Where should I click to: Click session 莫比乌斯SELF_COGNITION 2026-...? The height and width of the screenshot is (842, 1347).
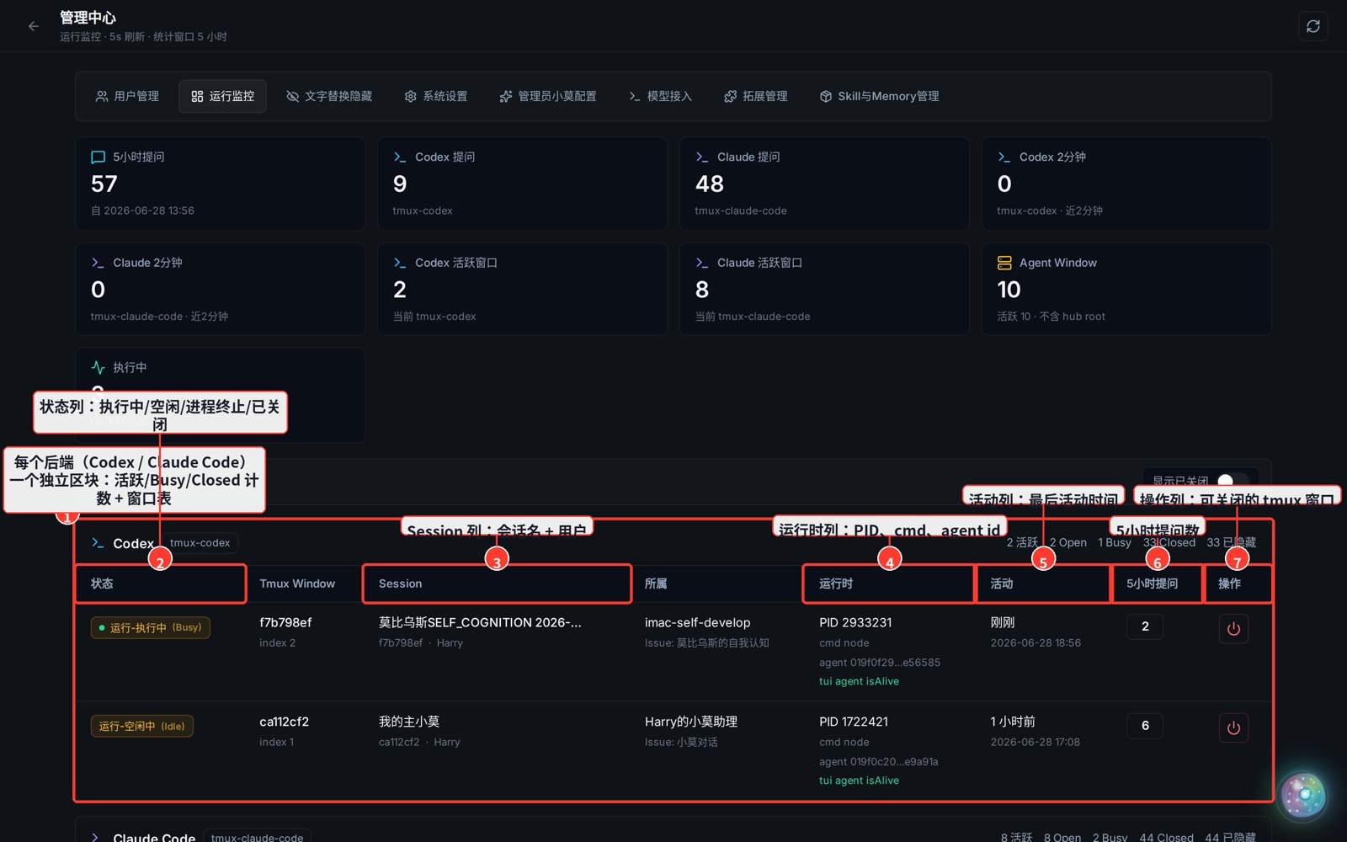pos(480,622)
